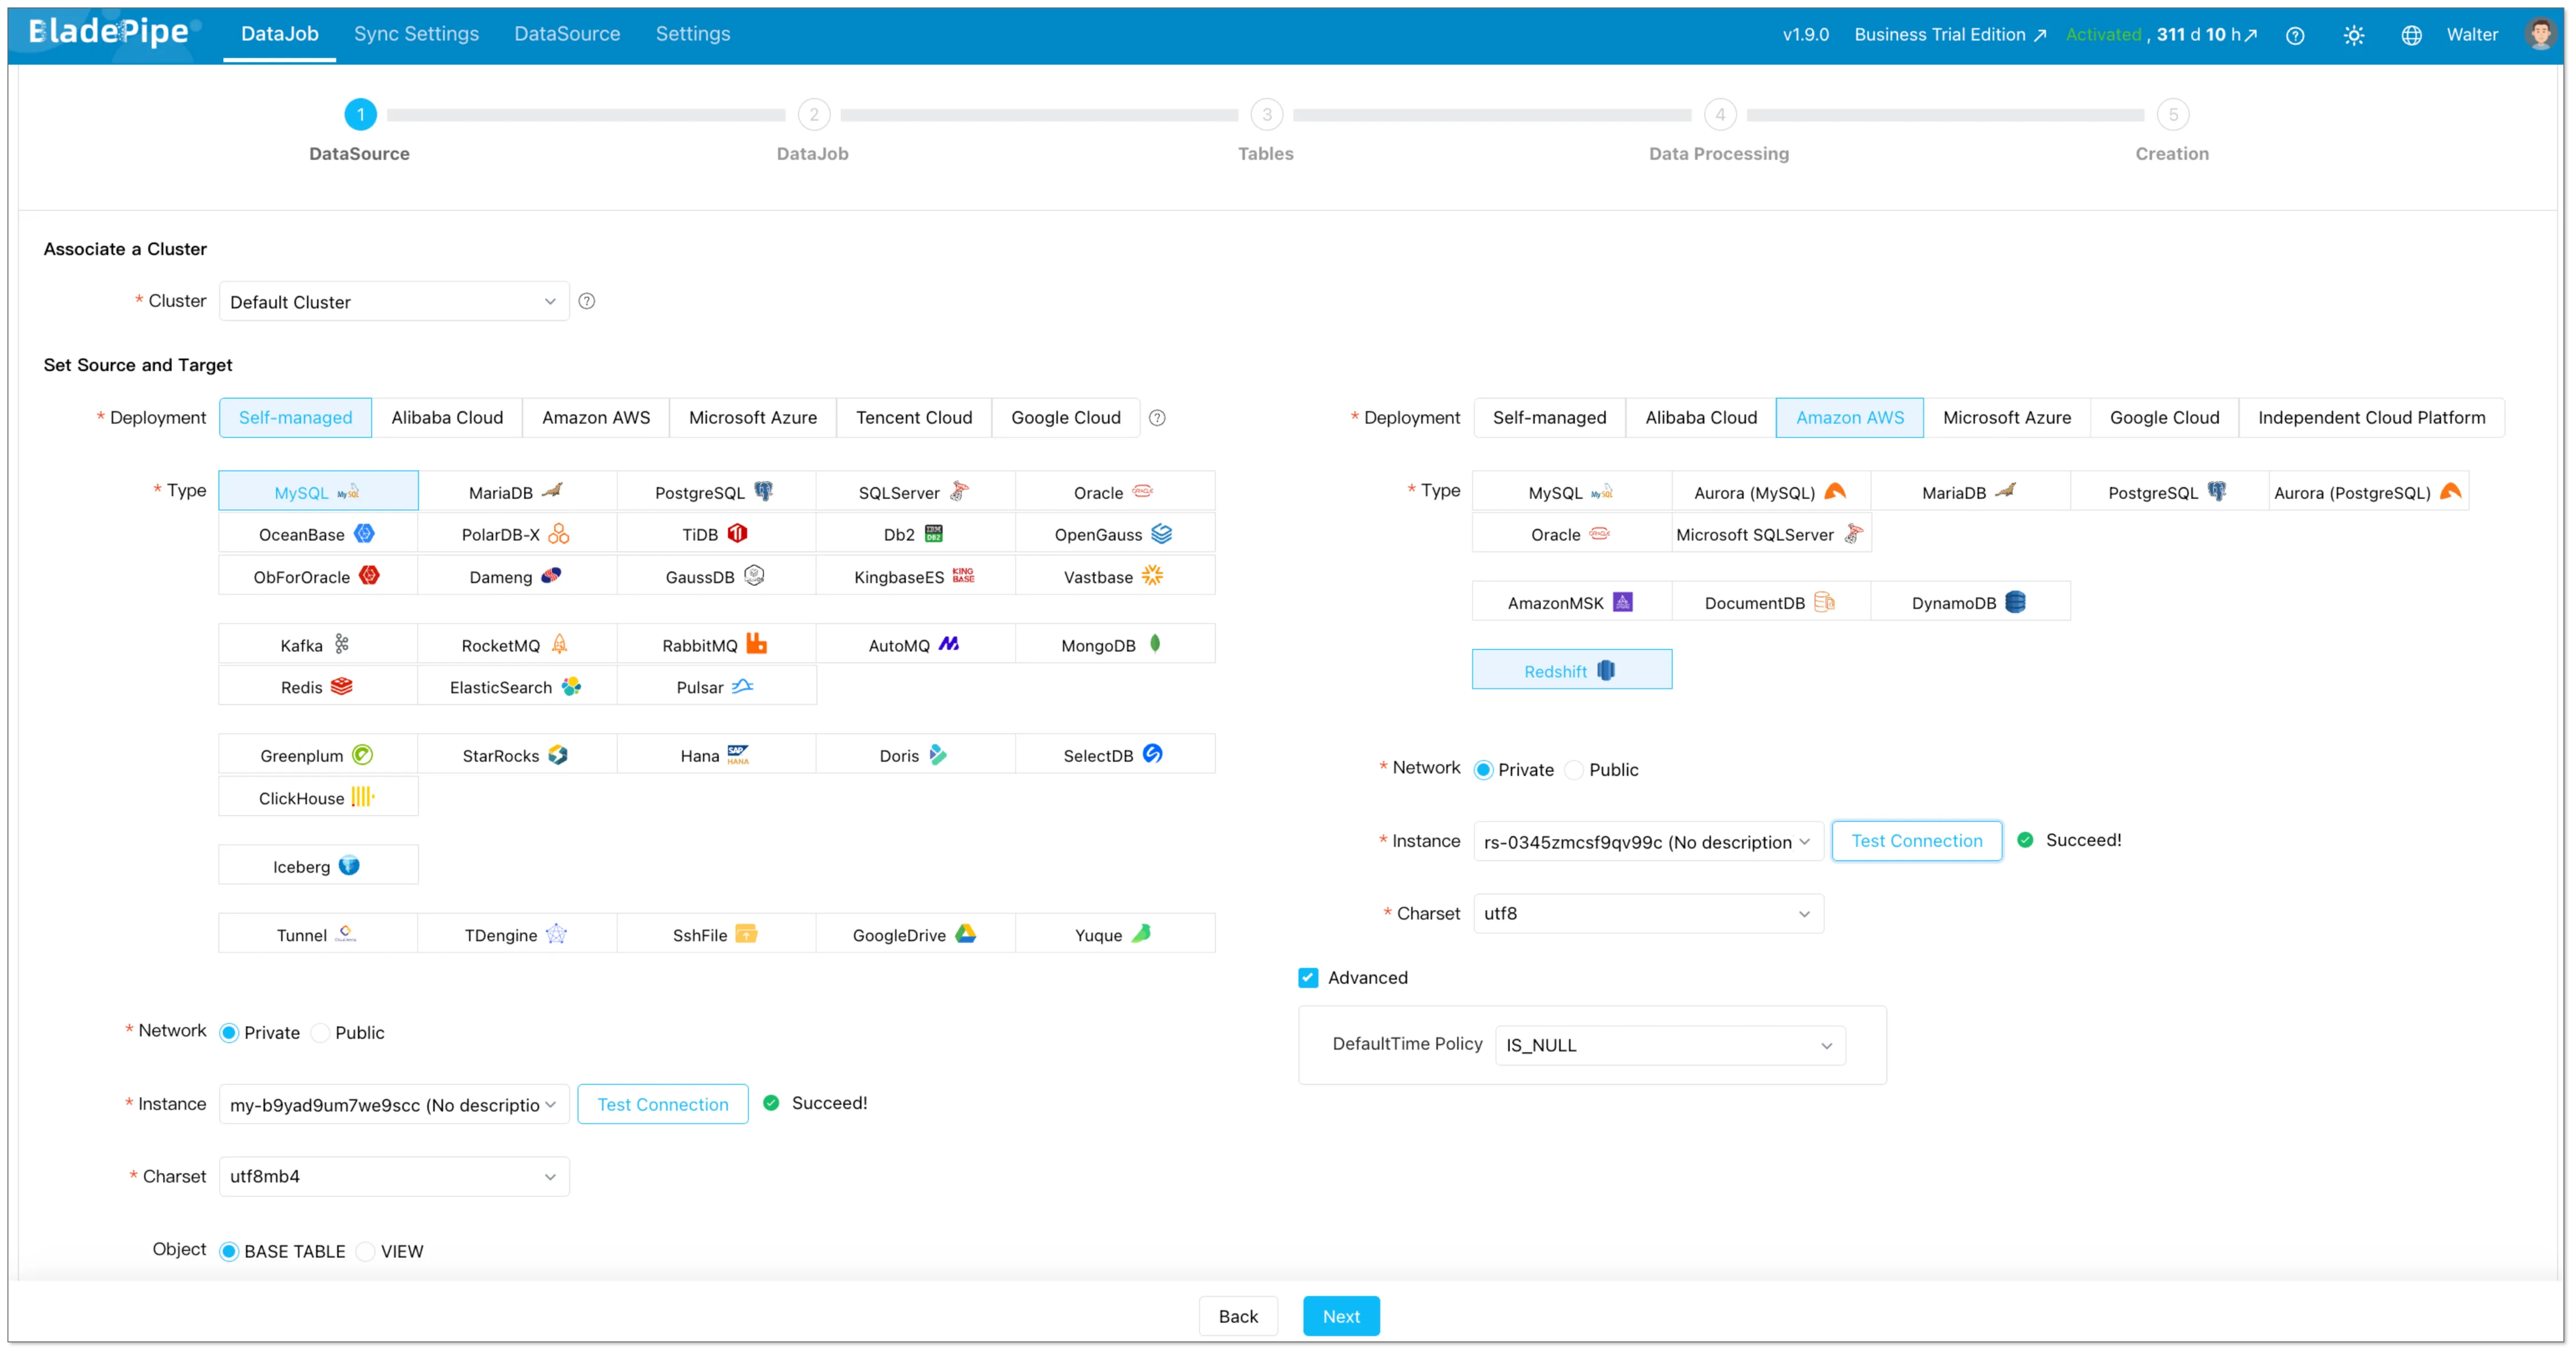Click step 1 DataSource progress marker
This screenshot has height=1354, width=2576.
[x=360, y=115]
